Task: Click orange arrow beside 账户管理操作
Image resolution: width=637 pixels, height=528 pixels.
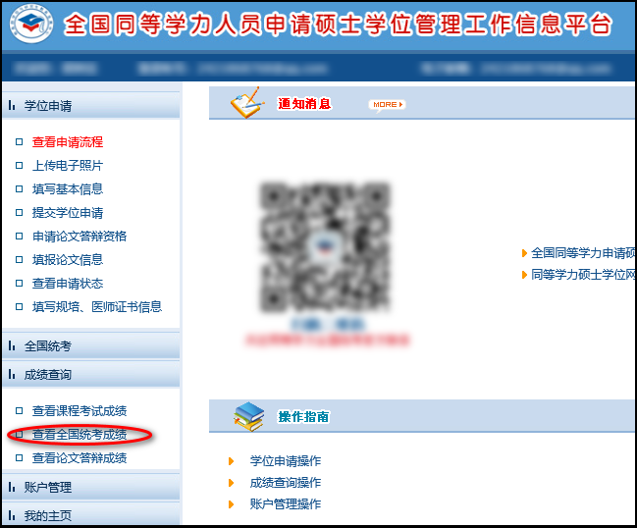Action: (232, 504)
